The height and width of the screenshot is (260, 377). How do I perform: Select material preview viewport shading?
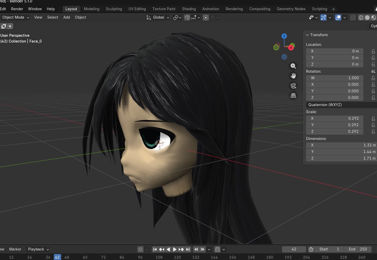click(373, 18)
